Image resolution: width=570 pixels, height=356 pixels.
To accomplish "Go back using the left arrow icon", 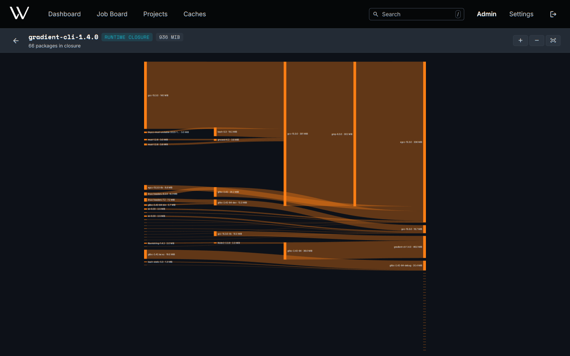I will tap(16, 41).
